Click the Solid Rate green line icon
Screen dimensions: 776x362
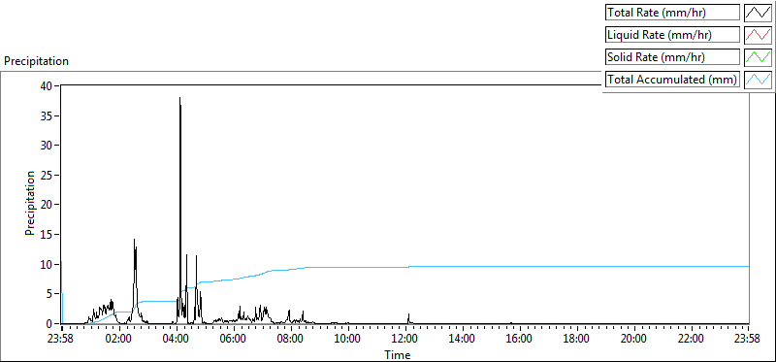(x=758, y=57)
